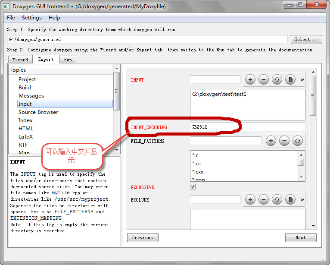
Task: Open the File menu
Action: (x=11, y=18)
